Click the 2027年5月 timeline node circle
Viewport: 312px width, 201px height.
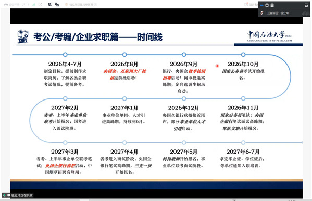point(184,143)
